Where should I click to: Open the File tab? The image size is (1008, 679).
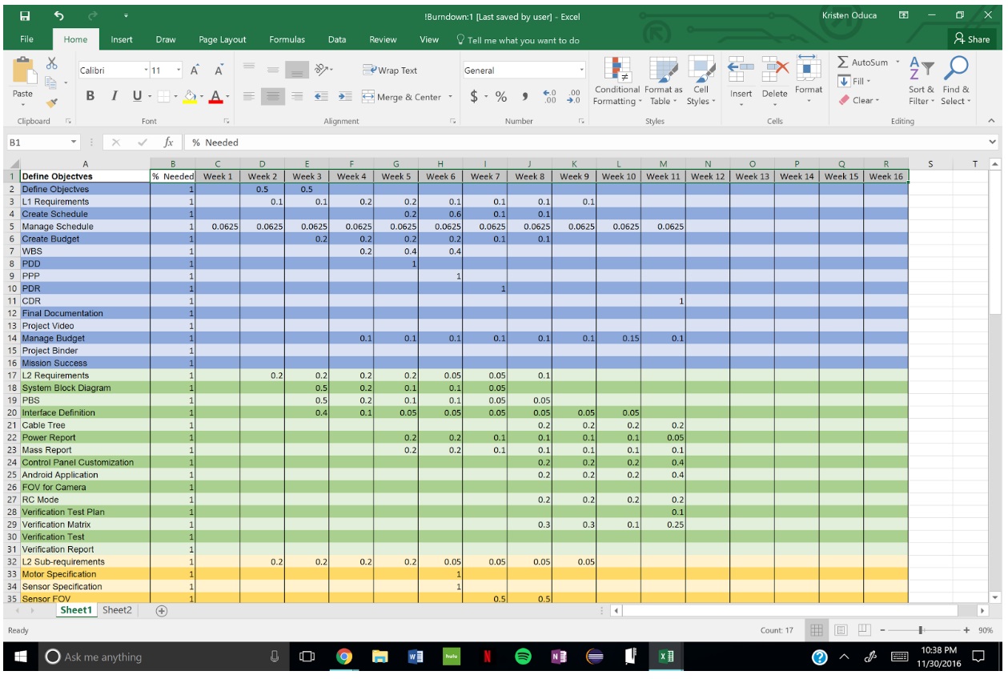tap(26, 39)
